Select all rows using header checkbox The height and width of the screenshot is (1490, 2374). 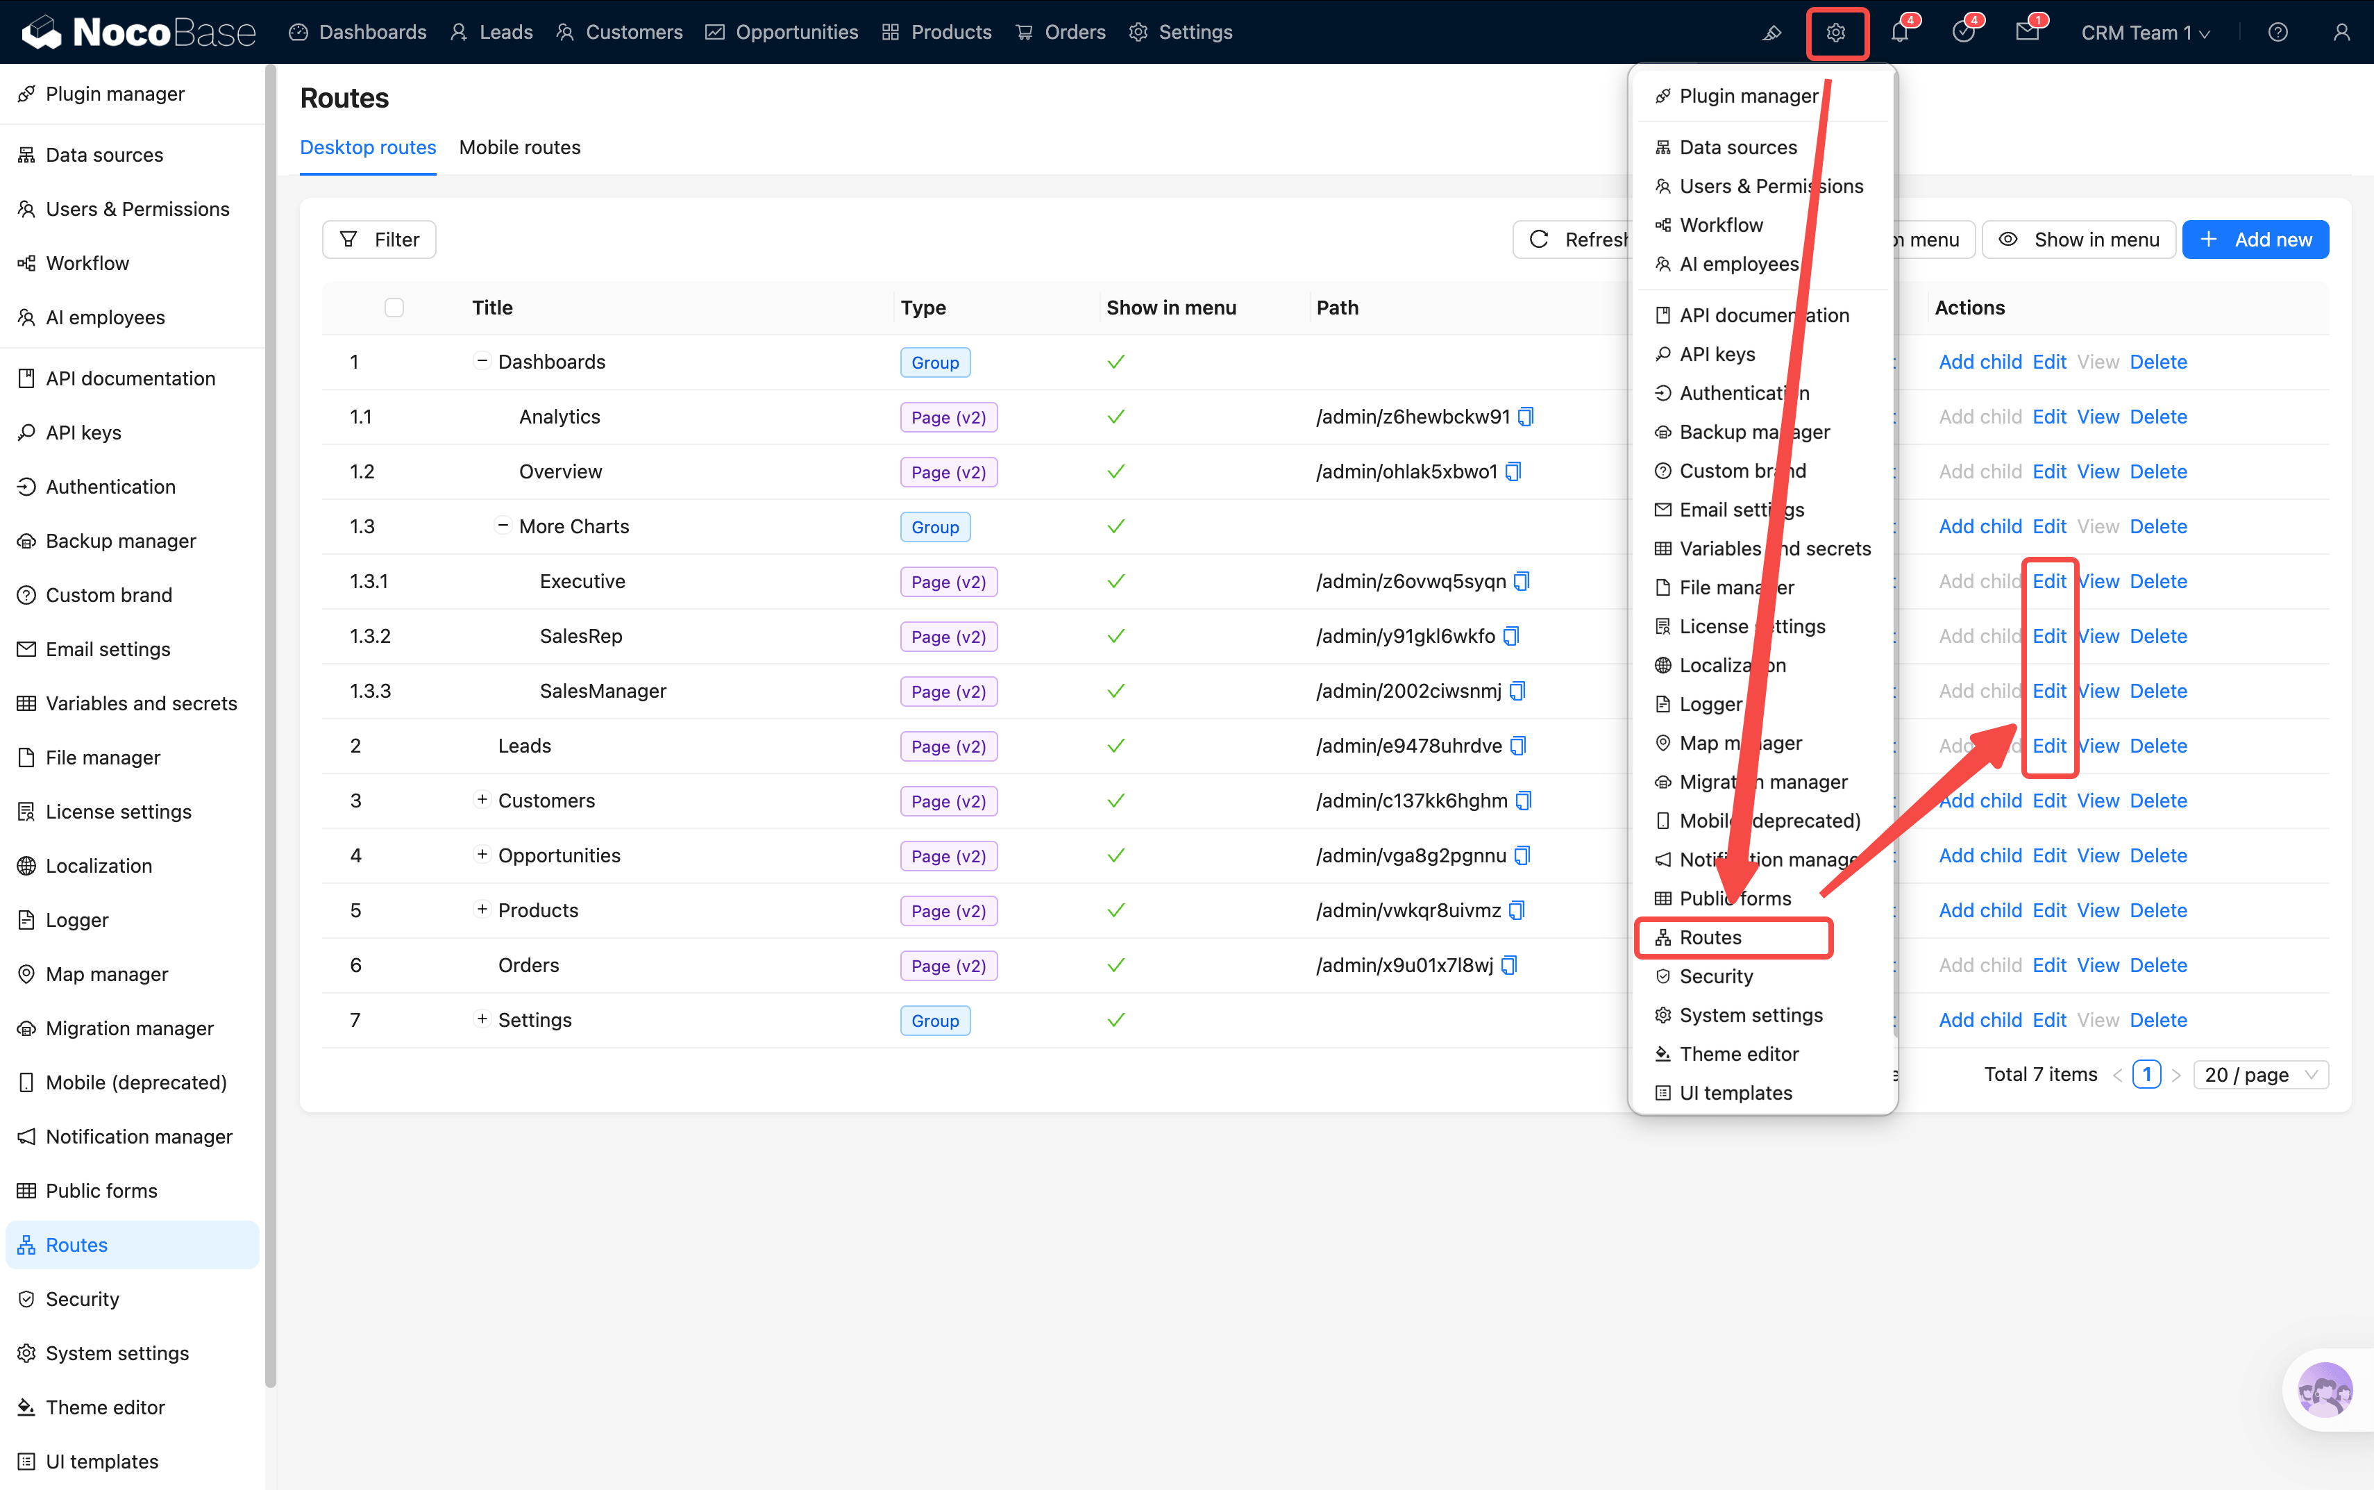coord(394,308)
